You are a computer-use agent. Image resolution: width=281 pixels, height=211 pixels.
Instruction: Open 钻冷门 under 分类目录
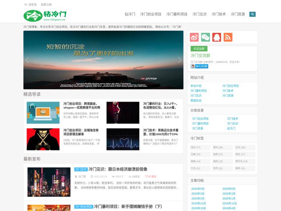[x=231, y=128]
